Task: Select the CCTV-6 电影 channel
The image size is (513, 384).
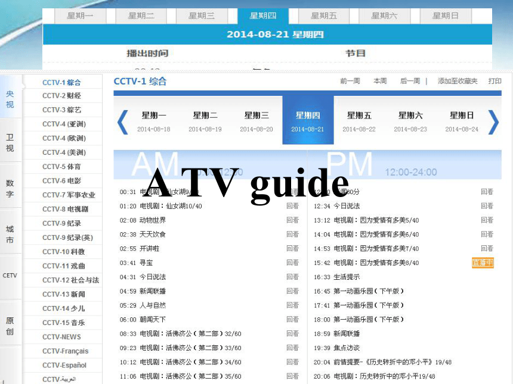Action: 61,181
